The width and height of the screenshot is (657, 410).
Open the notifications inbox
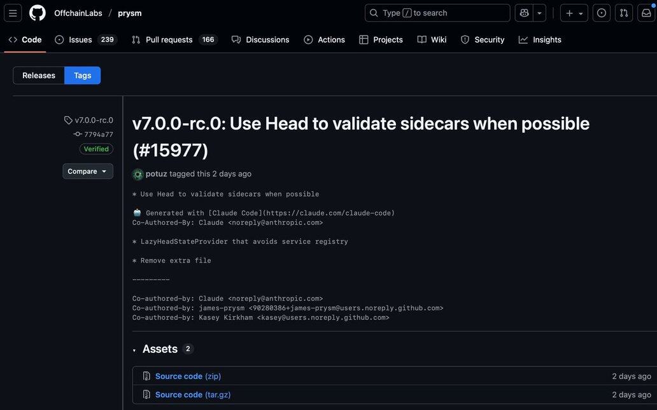point(646,13)
